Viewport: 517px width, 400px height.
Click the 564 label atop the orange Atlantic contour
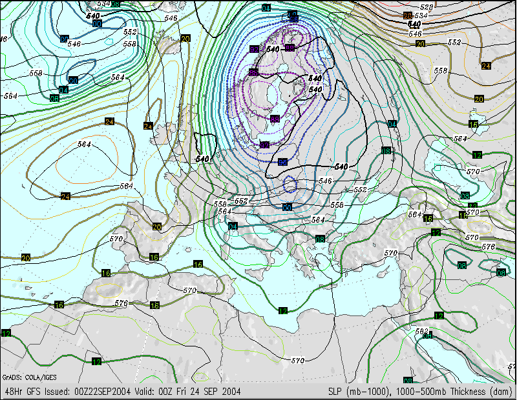[84, 144]
